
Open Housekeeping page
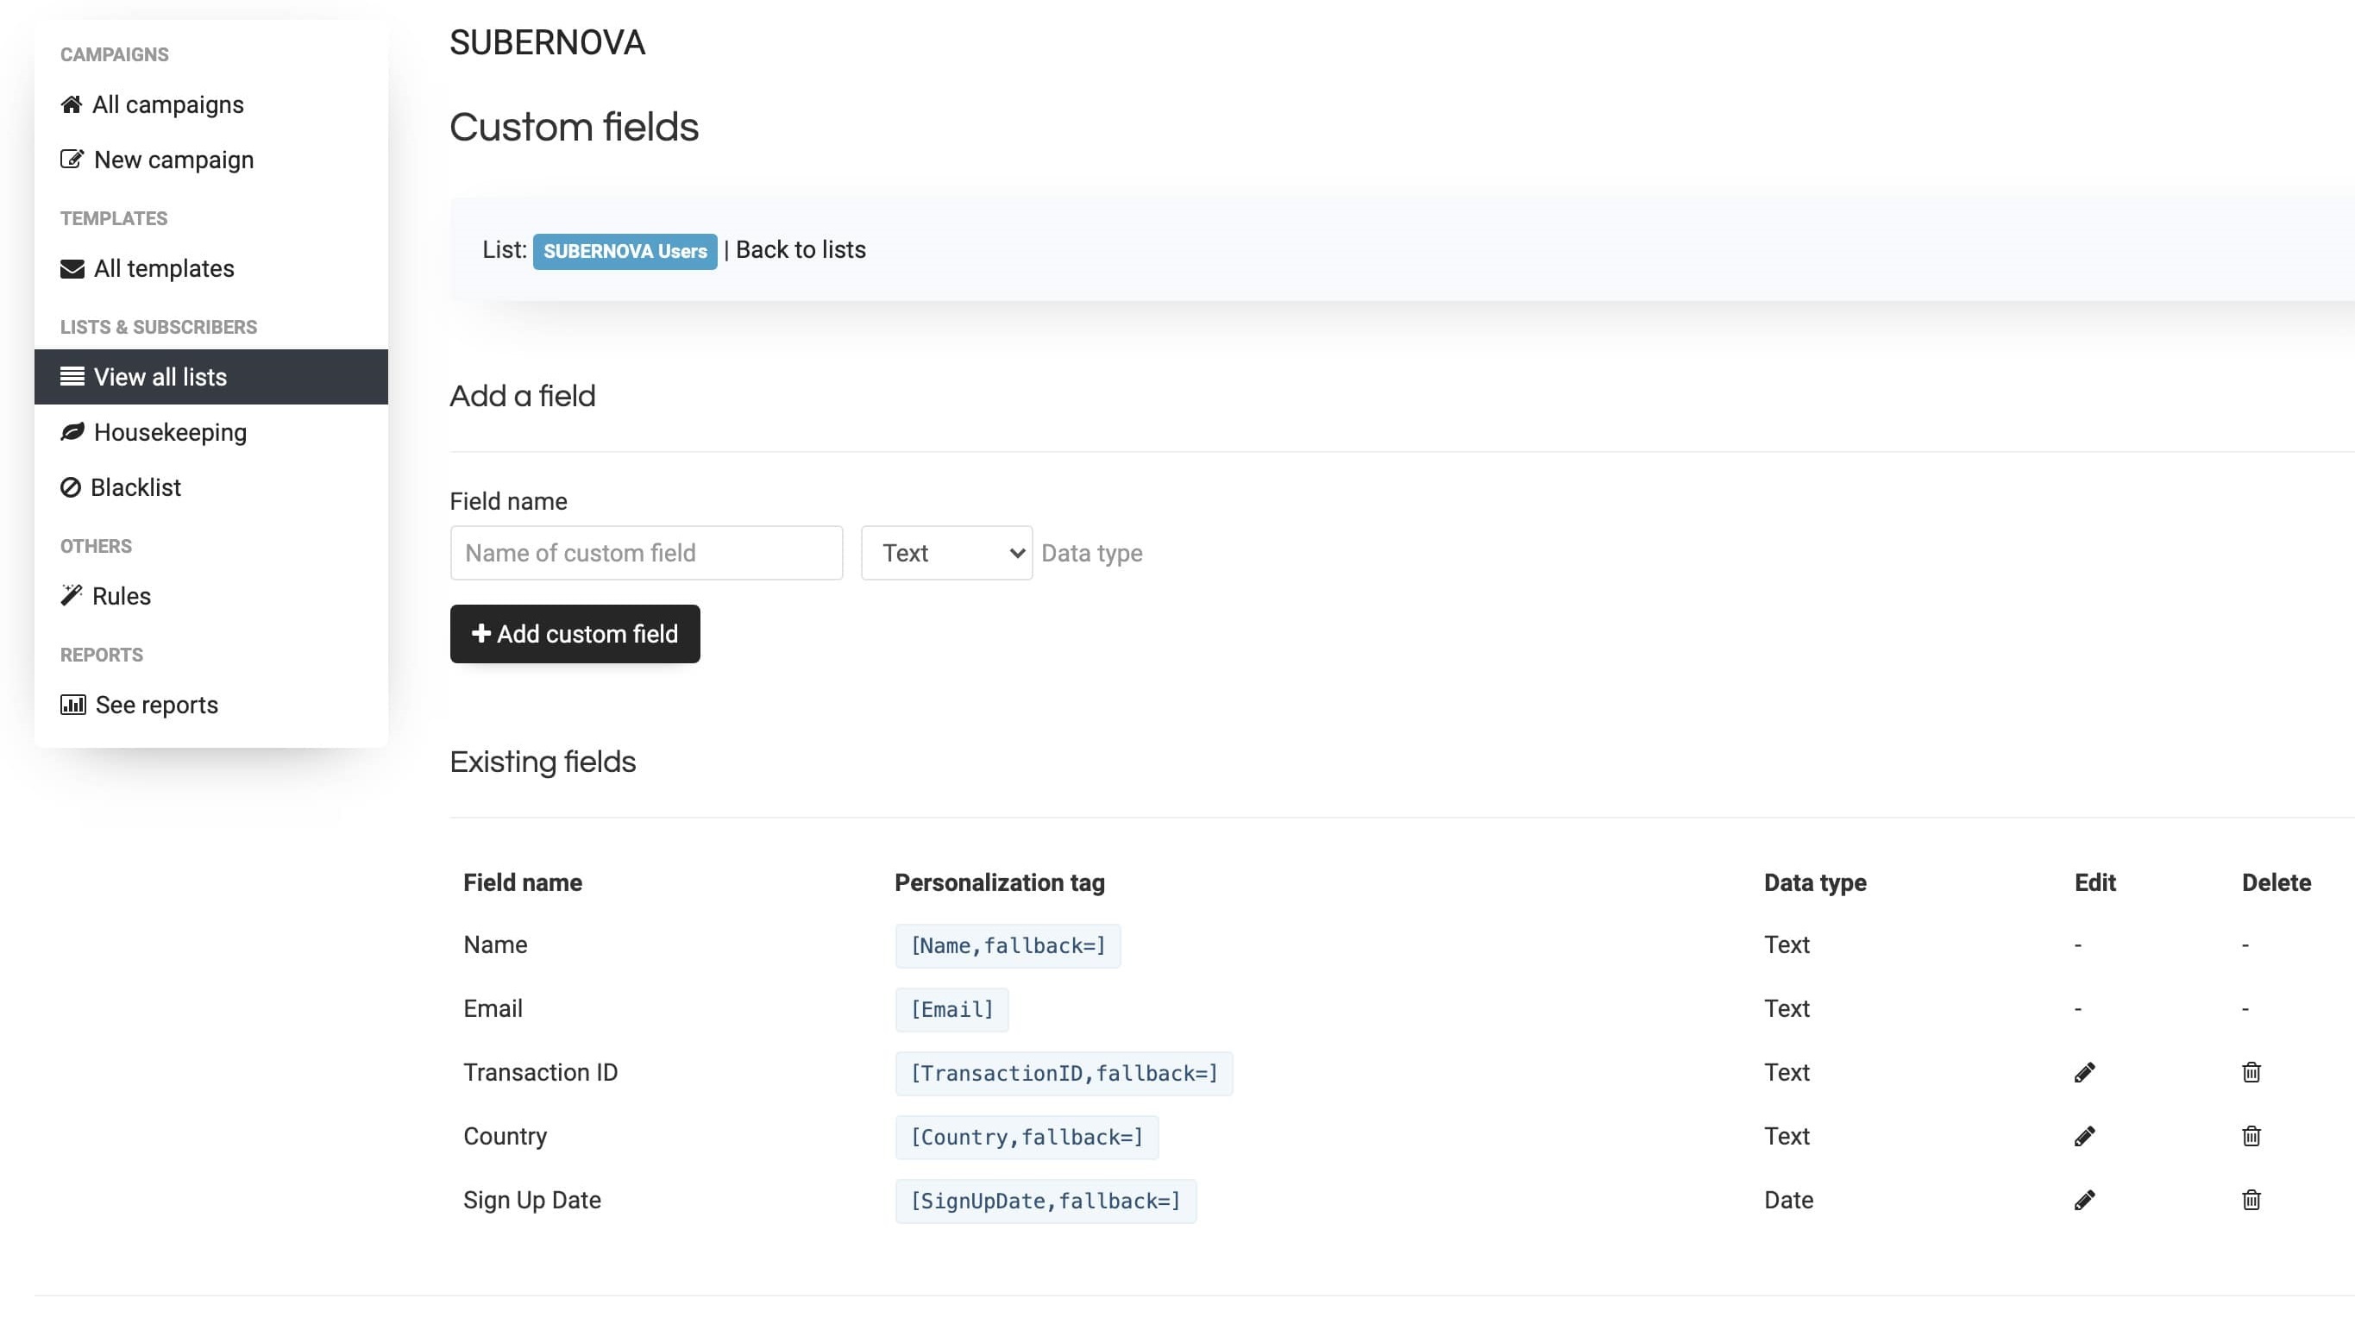pyautogui.click(x=211, y=432)
